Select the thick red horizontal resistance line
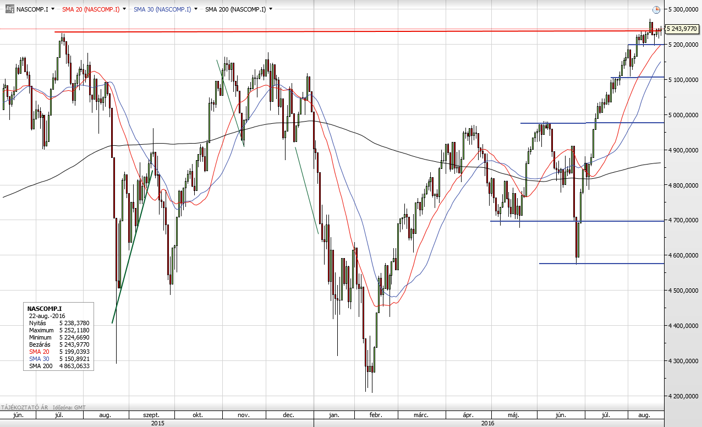Screen dimensions: 702x427 (358, 31)
